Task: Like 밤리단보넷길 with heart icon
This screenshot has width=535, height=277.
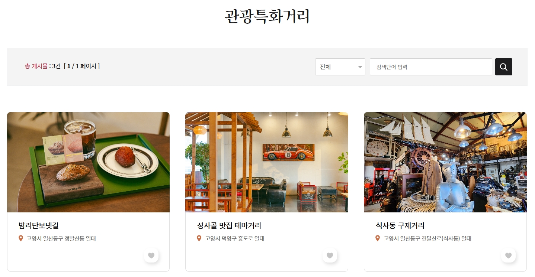Action: [151, 255]
